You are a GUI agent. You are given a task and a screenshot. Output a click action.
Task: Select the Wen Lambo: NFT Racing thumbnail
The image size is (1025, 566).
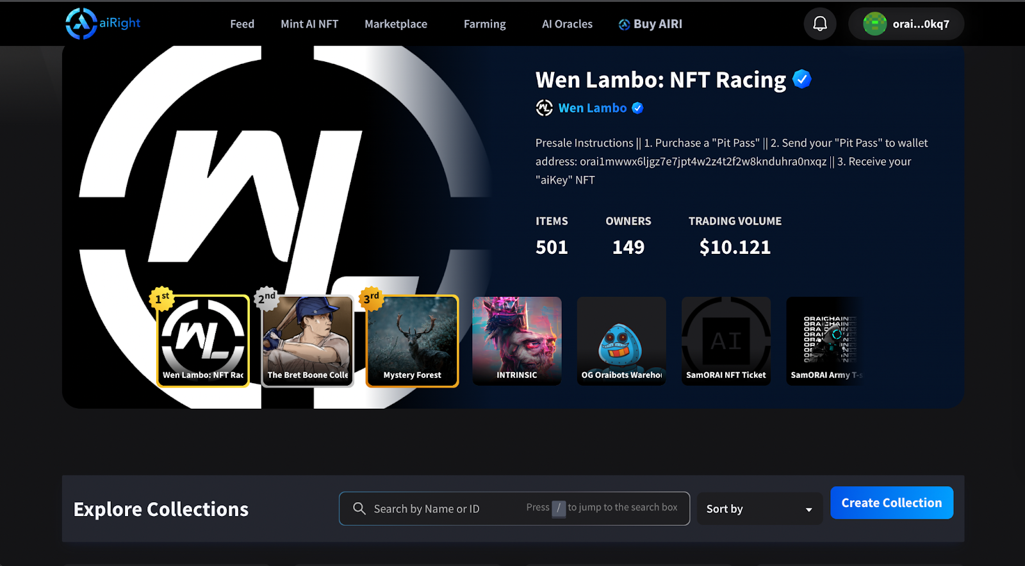(203, 341)
